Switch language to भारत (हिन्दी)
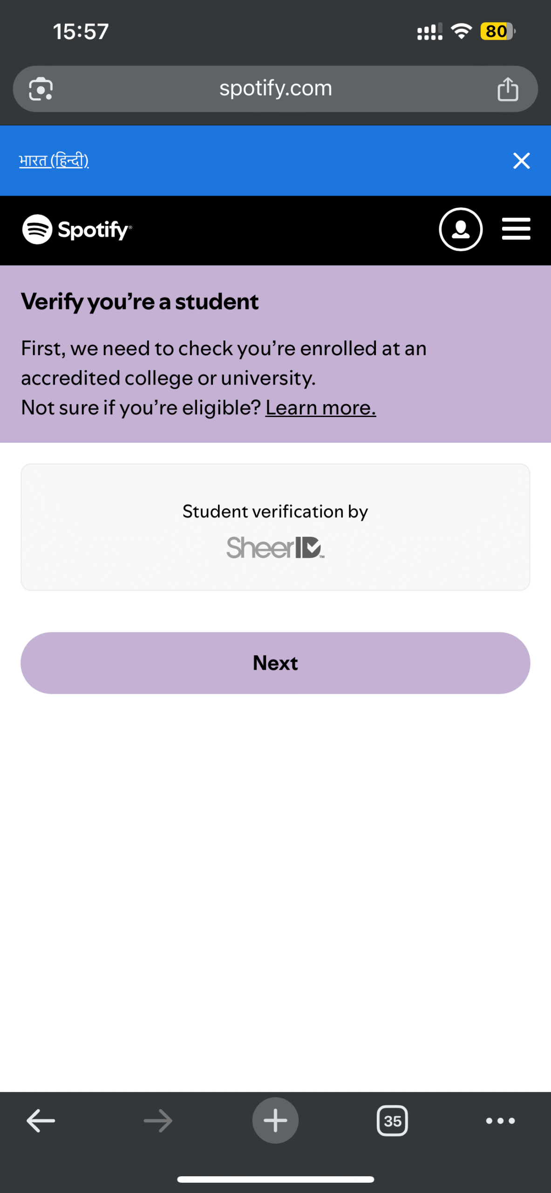The height and width of the screenshot is (1193, 551). [x=54, y=161]
